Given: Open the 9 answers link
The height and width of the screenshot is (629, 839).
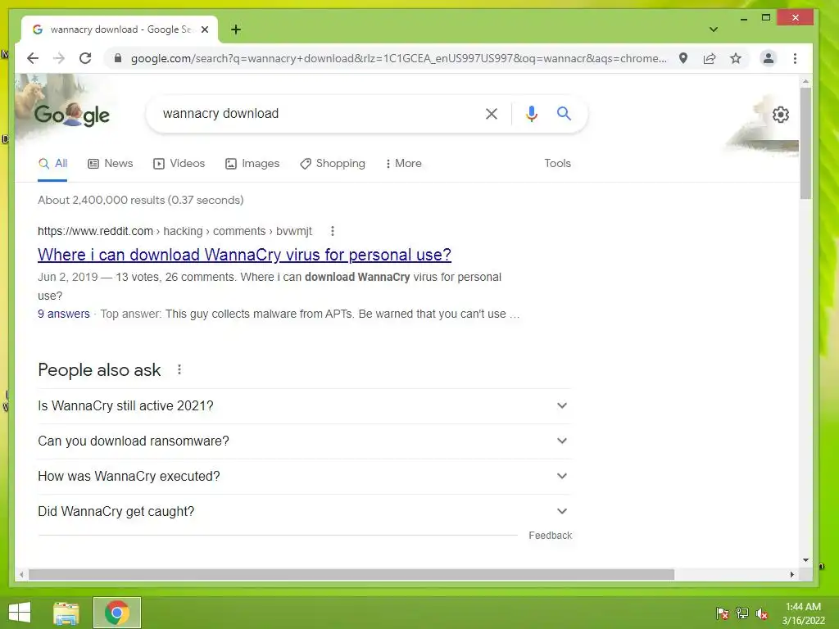Looking at the screenshot, I should click(64, 314).
